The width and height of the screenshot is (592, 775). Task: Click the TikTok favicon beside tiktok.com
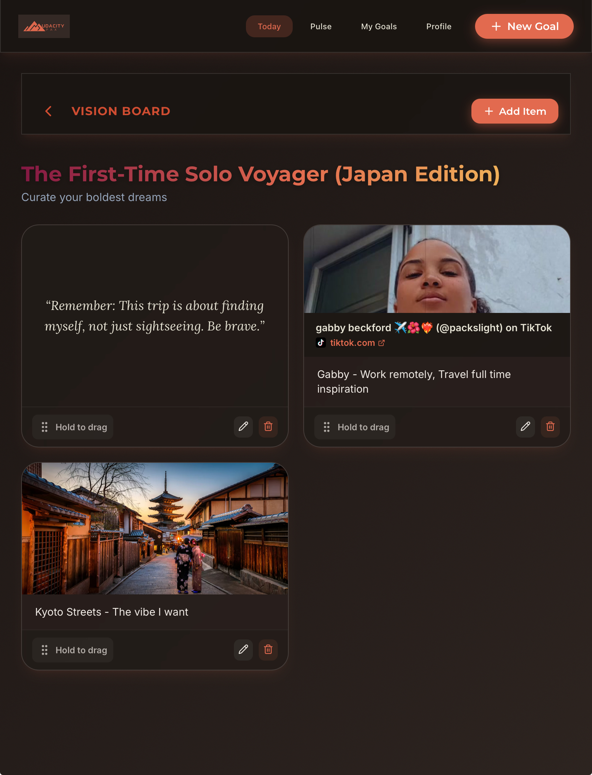click(x=321, y=343)
